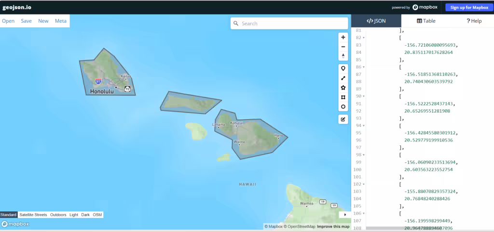Open the Improve this map link
This screenshot has height=232, width=494.
point(333,226)
